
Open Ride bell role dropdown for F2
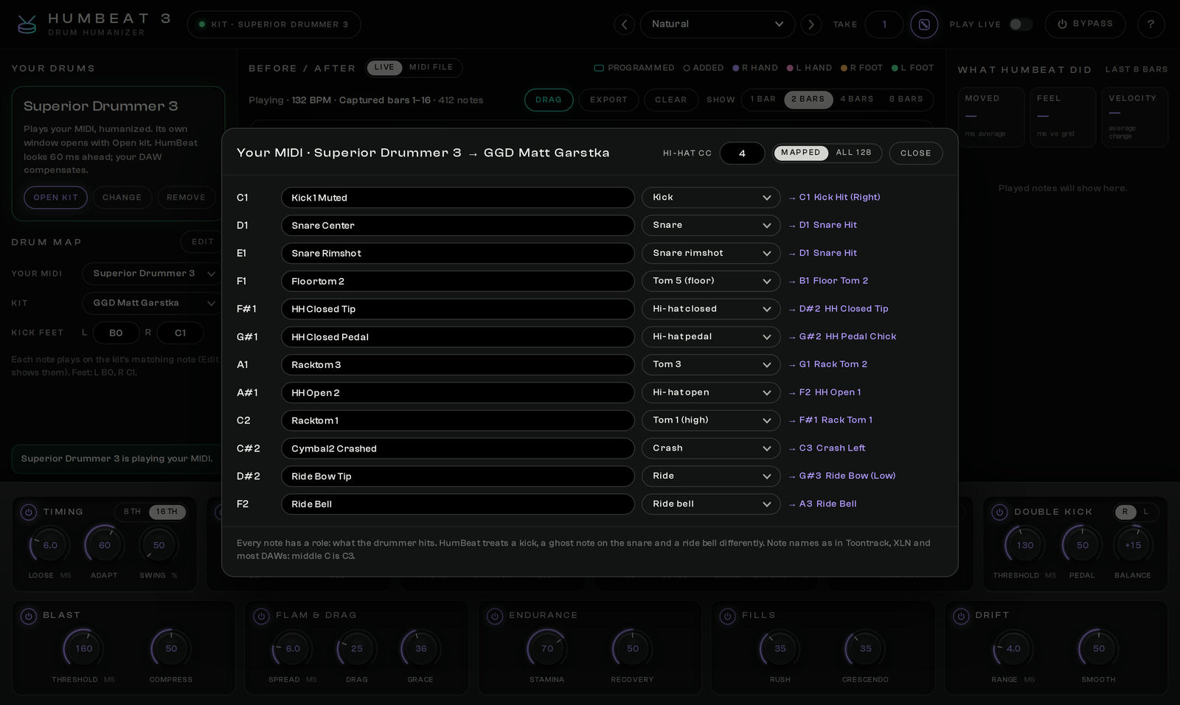pyautogui.click(x=711, y=504)
